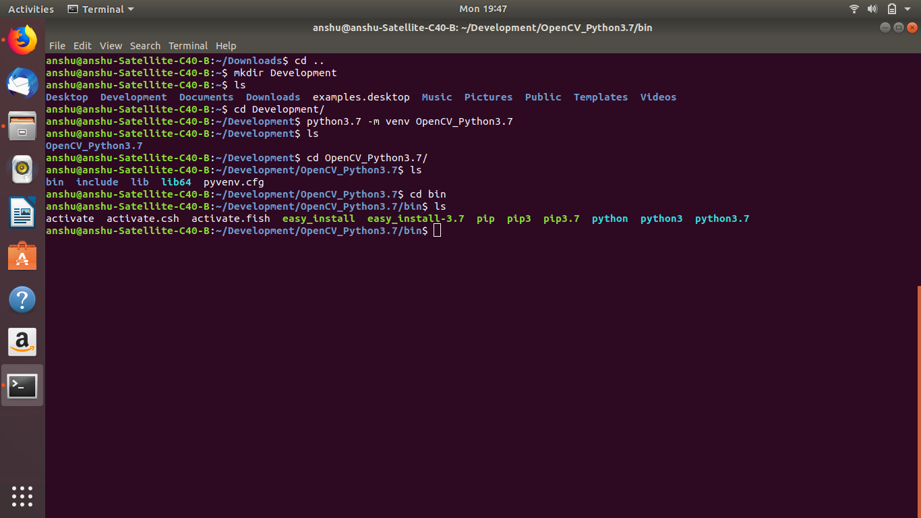Launch Firefox from the dock

point(22,40)
